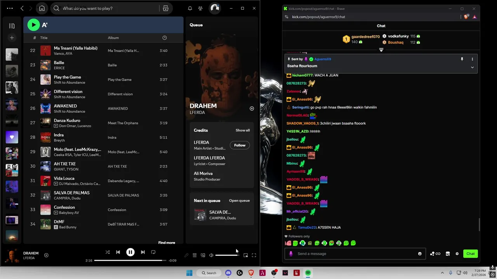
Task: Select next-in-queue song SALVA DE PALMAS
Action: point(222,215)
